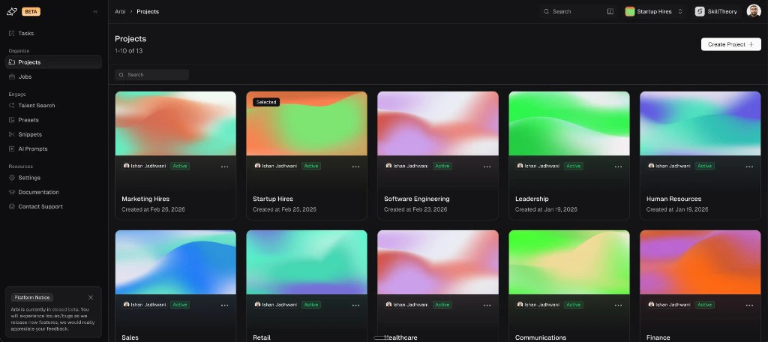Screen dimensions: 768x342
Task: Open more options for Leadership
Action: (x=619, y=166)
